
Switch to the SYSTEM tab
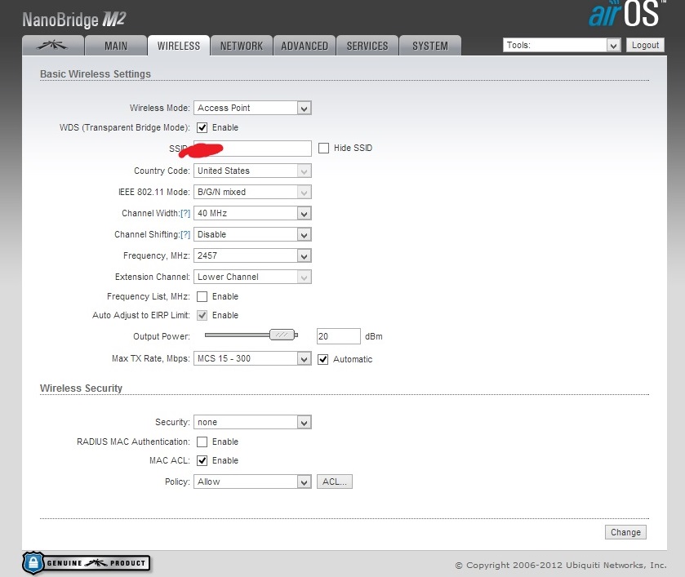(x=430, y=46)
